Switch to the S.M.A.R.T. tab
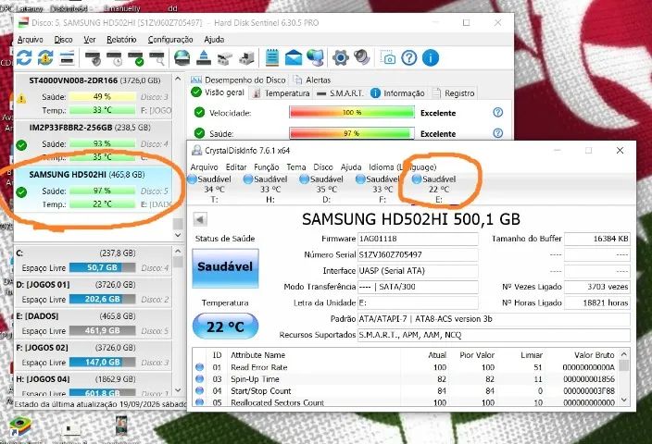The width and height of the screenshot is (652, 444). 340,93
